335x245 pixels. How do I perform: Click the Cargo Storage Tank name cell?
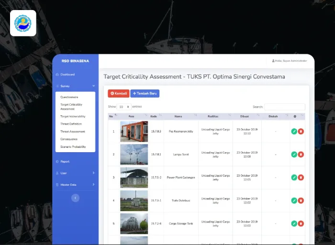click(181, 223)
